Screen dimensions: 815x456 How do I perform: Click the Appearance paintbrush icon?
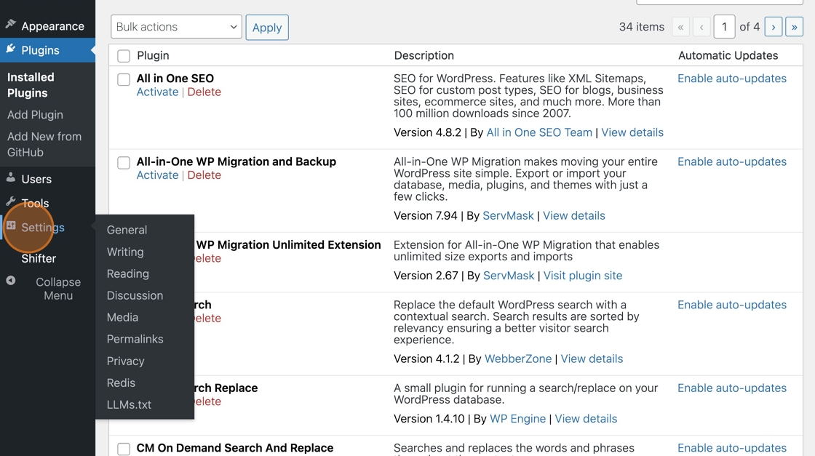pos(10,25)
